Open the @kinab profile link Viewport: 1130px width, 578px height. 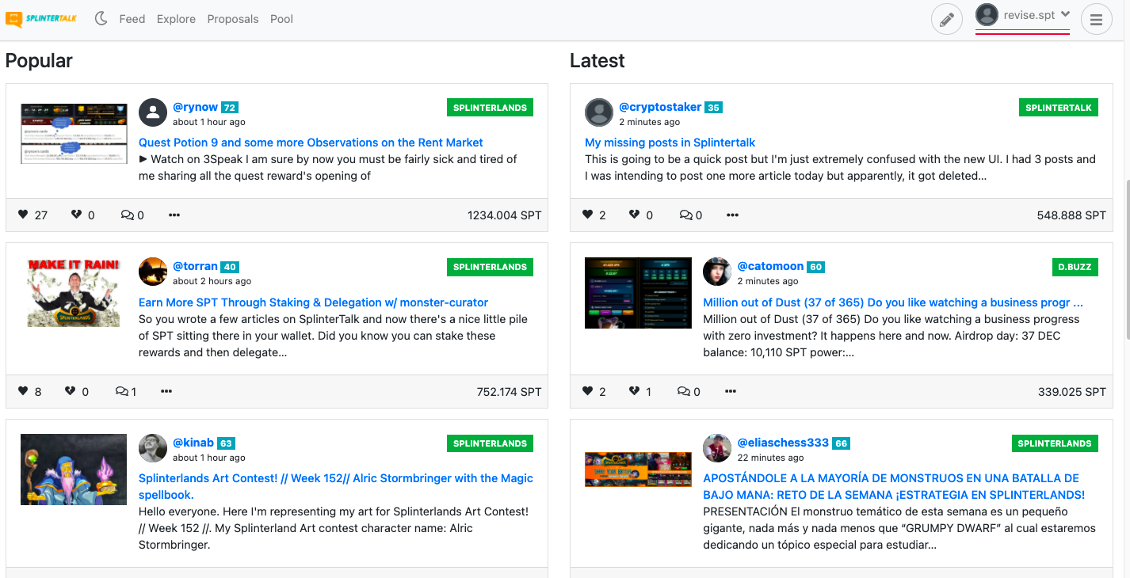pyautogui.click(x=193, y=443)
